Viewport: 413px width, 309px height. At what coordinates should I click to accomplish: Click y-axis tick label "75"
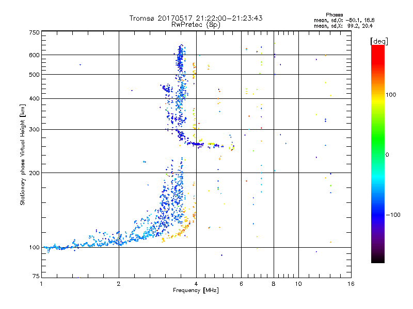pyautogui.click(x=36, y=276)
